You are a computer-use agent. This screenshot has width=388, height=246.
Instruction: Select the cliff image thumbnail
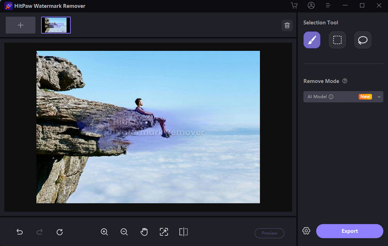[x=56, y=25]
